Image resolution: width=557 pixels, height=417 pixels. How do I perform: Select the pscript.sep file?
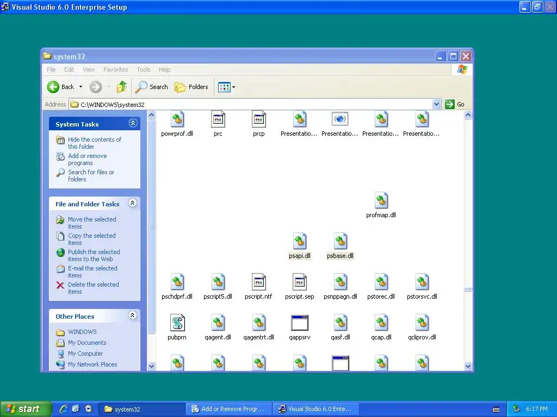click(300, 287)
